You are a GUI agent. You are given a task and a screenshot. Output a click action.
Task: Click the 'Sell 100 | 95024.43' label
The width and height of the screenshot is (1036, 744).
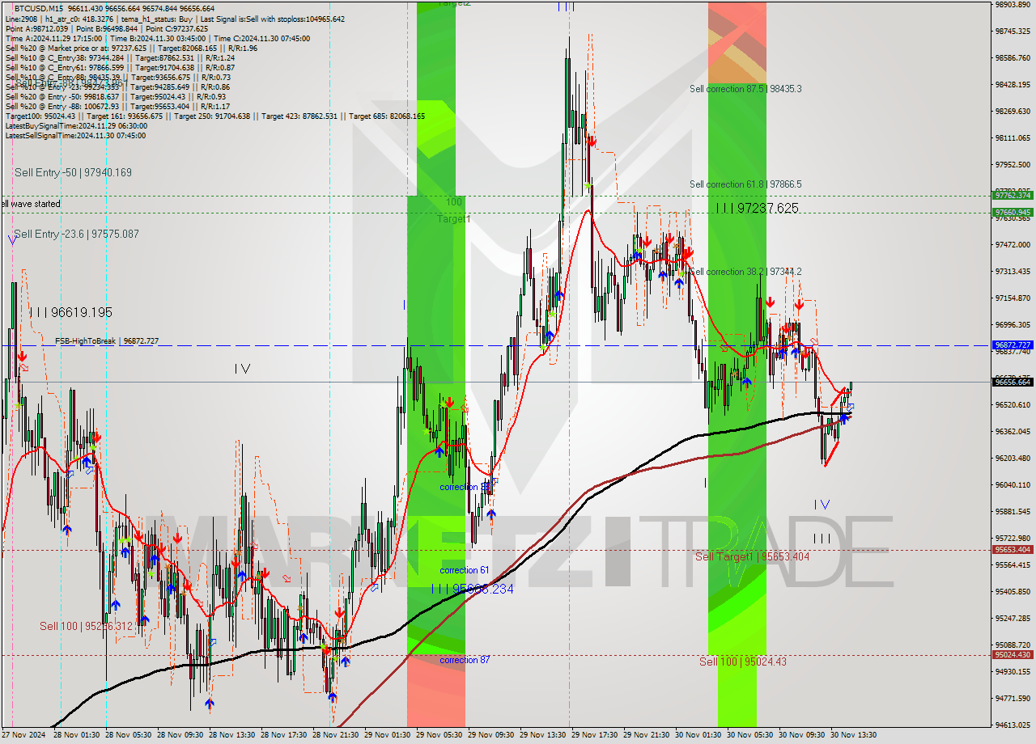click(x=743, y=662)
